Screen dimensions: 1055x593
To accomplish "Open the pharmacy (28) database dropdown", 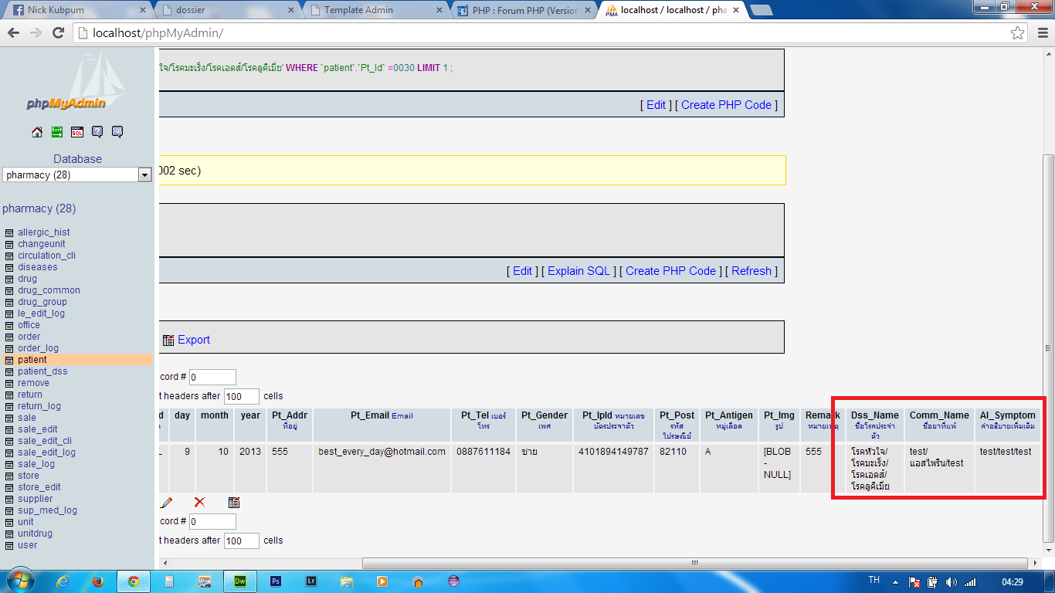I will 76,175.
